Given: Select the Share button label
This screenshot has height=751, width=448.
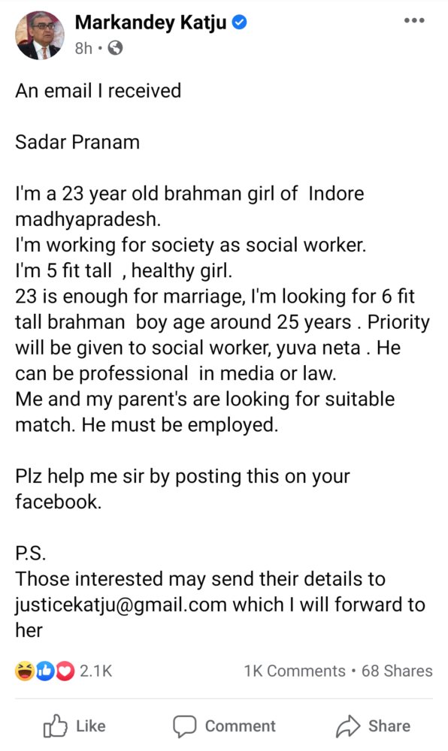Looking at the screenshot, I should pos(389,726).
